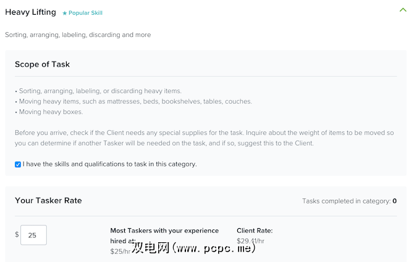414x262 pixels.
Task: Click the 'Sorting, arranging, labeling' subtitle text
Action: click(x=78, y=35)
